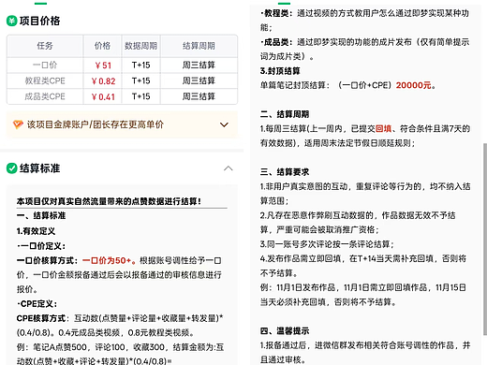Click the green yen icon beside 项目价格
Screen dimensions: 487x365
[12, 22]
